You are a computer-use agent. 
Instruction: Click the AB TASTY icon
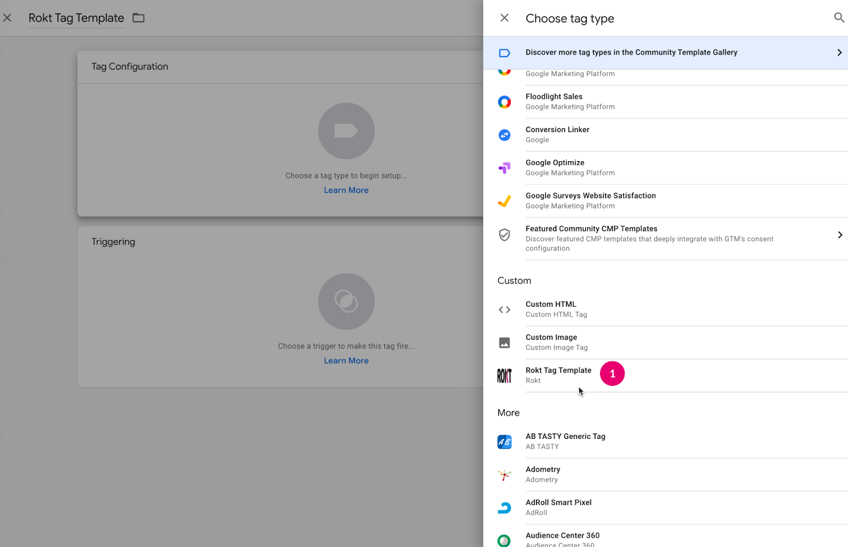[505, 442]
